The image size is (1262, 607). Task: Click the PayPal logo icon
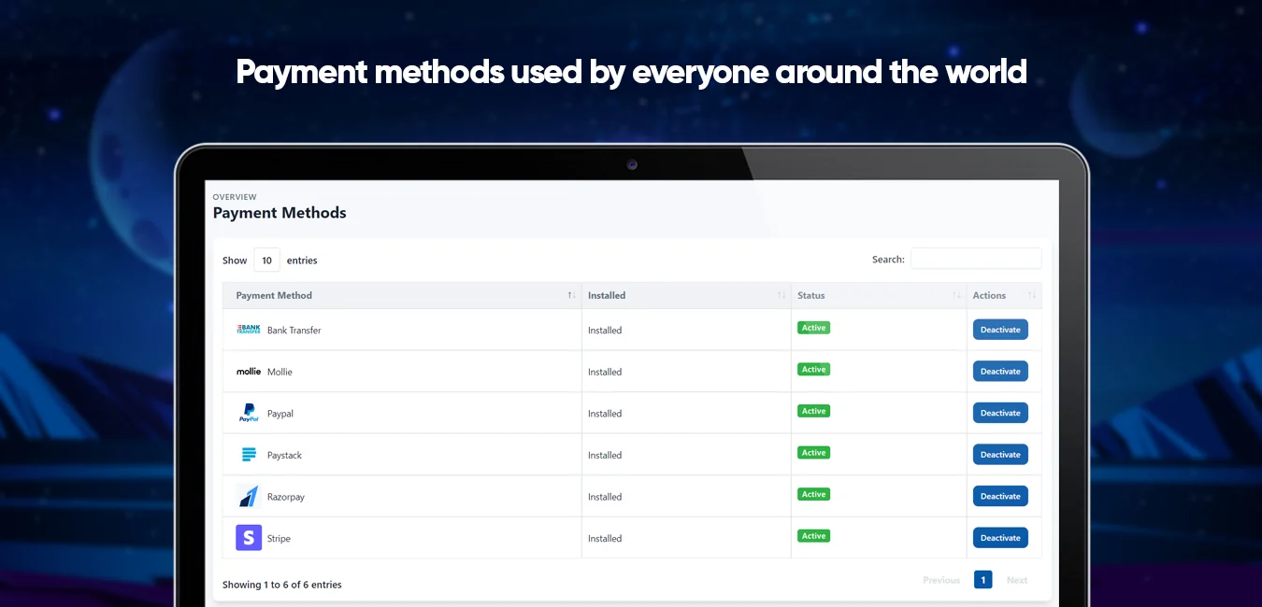[249, 413]
